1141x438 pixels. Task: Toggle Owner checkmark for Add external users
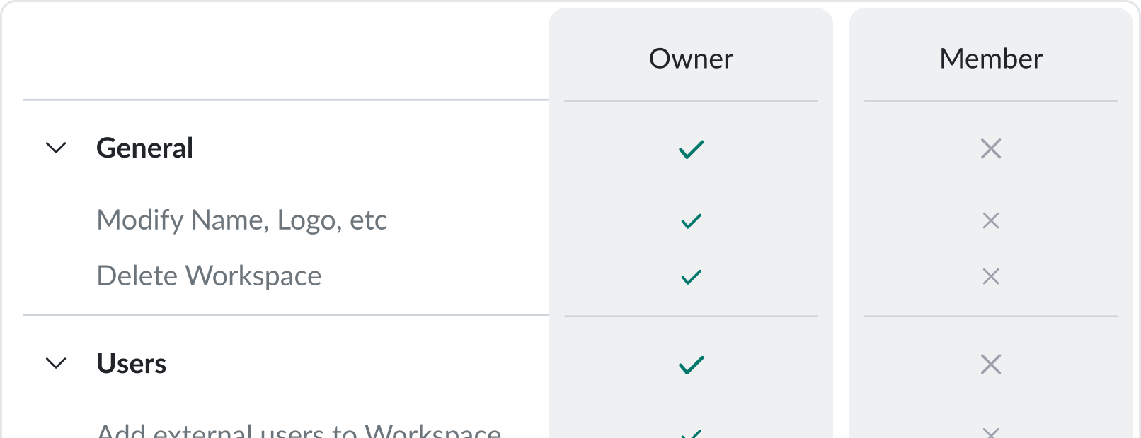tap(691, 433)
